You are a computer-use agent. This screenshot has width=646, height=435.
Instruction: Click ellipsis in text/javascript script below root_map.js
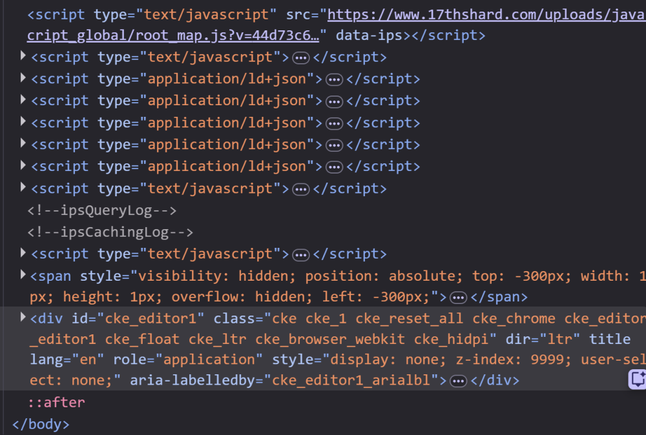(x=301, y=58)
